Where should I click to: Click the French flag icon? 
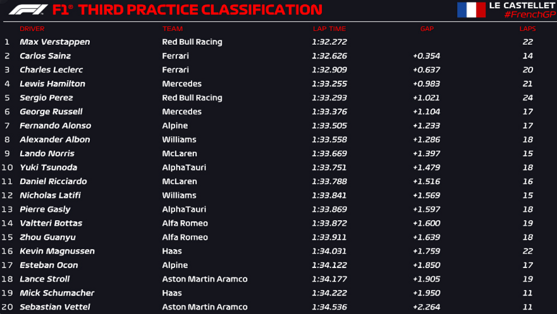click(471, 9)
